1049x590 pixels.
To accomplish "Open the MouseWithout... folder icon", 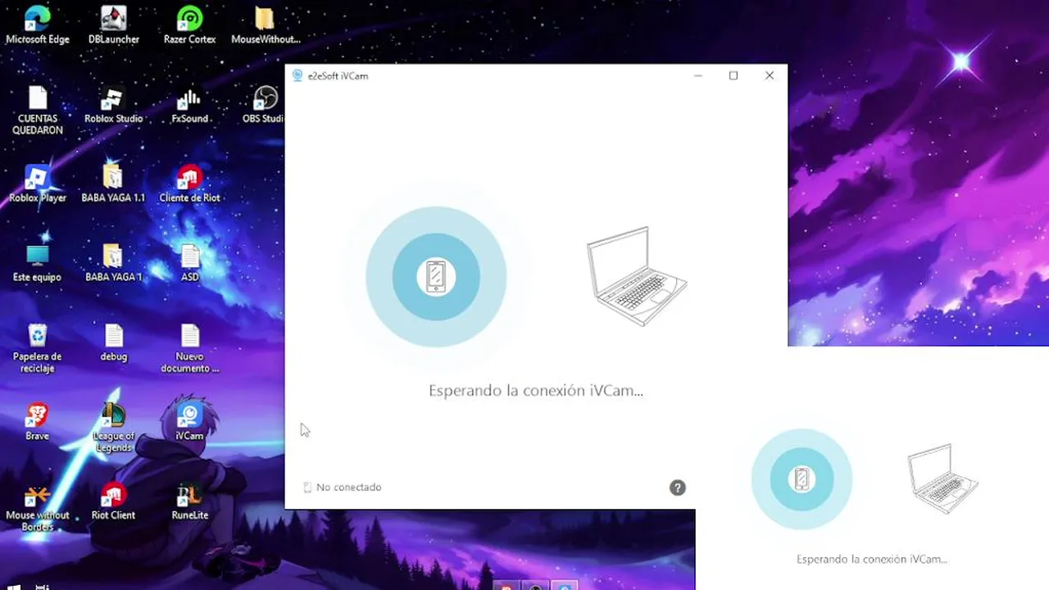I will pos(266,25).
